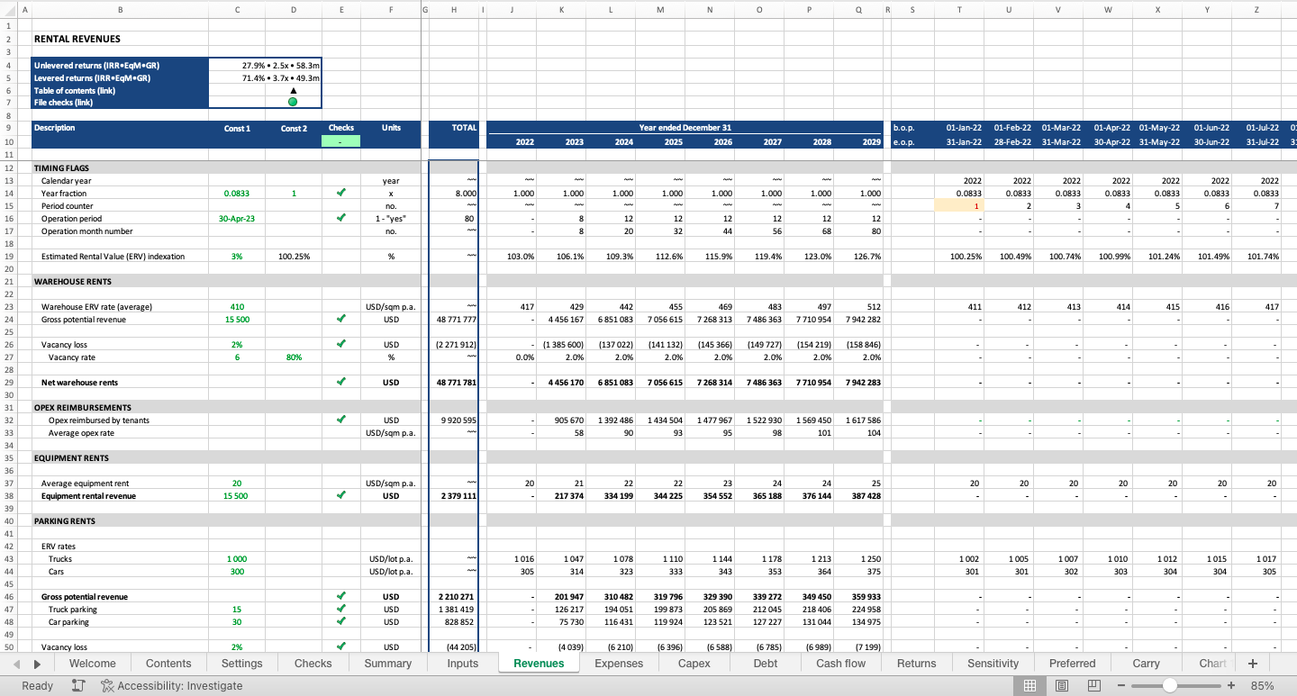Select the 2029 year header cell
Image resolution: width=1297 pixels, height=696 pixels.
click(x=857, y=141)
